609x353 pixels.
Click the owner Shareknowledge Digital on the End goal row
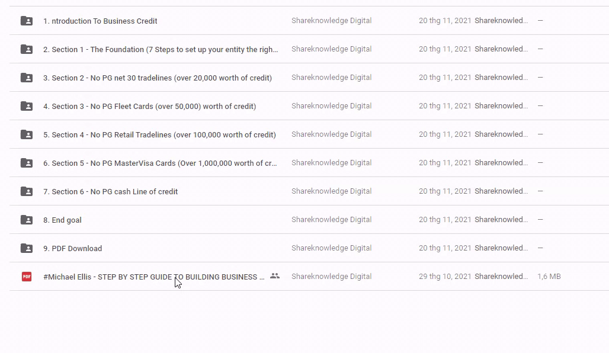[331, 220]
